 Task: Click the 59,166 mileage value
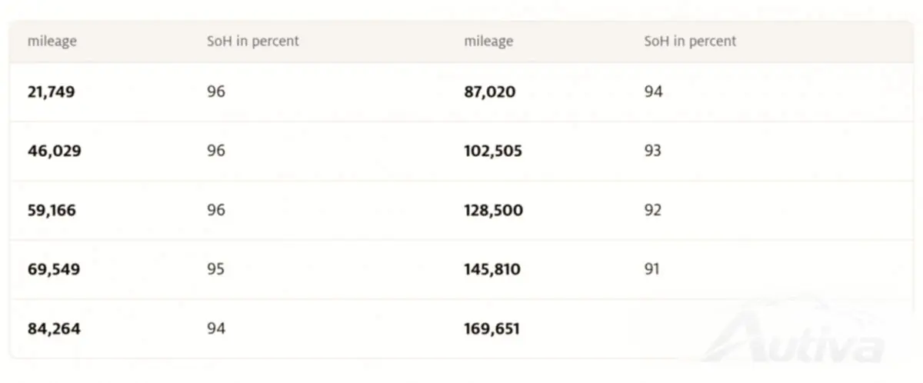coord(52,210)
